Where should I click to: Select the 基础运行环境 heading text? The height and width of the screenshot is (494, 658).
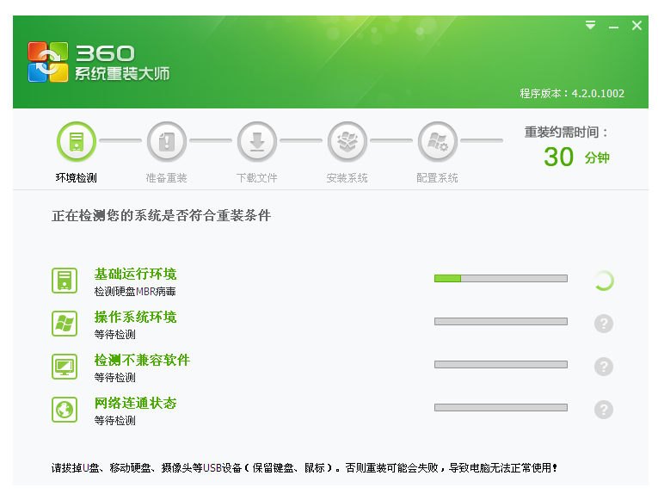click(136, 275)
